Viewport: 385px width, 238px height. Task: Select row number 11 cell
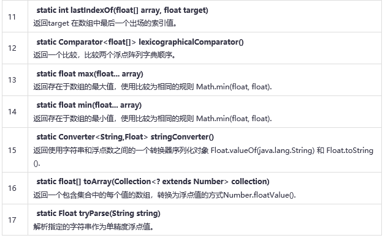pos(15,17)
